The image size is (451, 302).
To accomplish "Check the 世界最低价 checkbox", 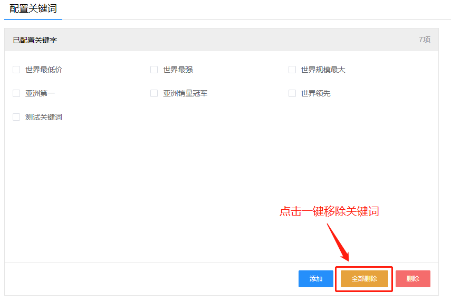I will [16, 70].
